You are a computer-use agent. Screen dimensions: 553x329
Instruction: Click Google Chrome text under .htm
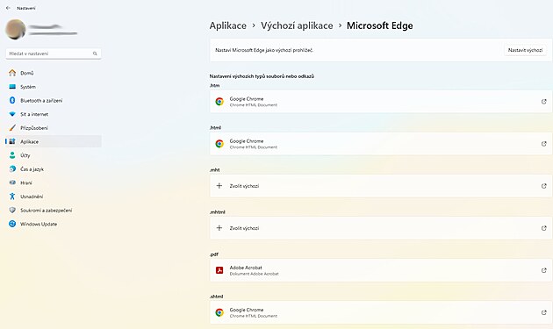[x=247, y=99]
